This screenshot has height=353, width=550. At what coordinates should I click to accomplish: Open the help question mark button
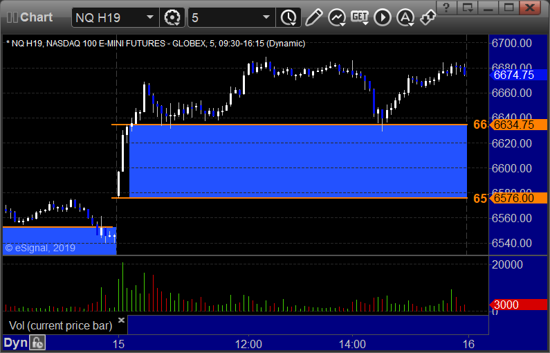coord(446,8)
